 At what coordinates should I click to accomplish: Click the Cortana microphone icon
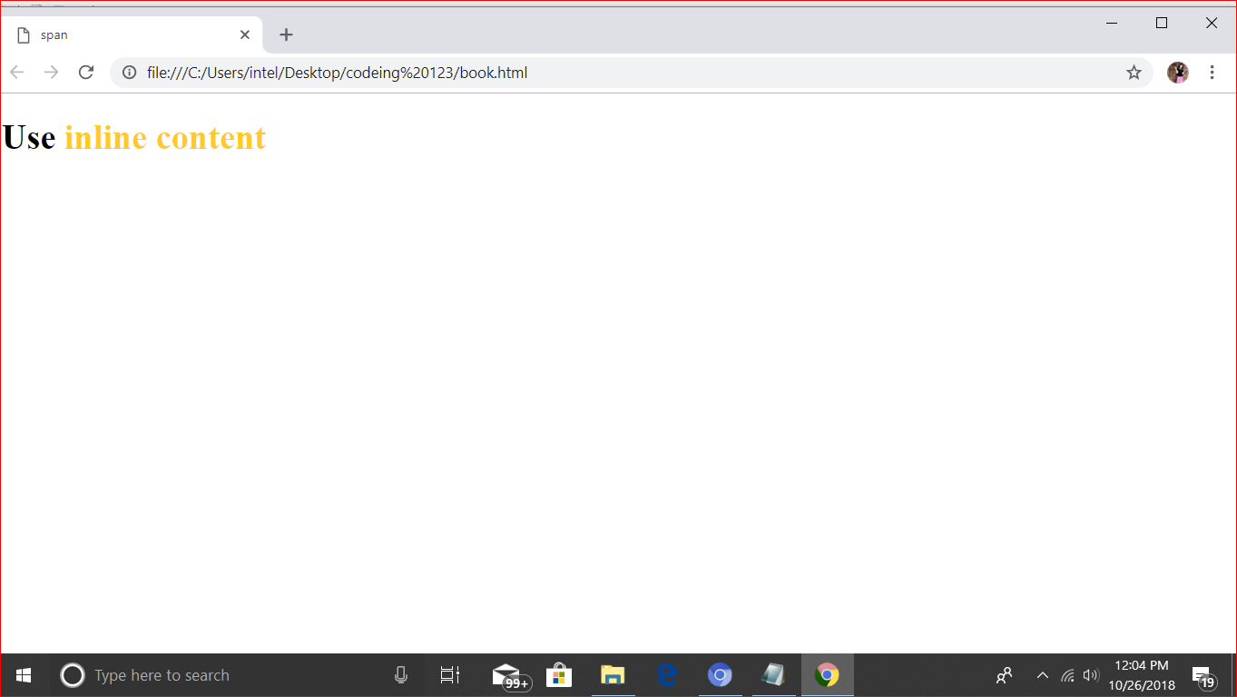pos(400,675)
